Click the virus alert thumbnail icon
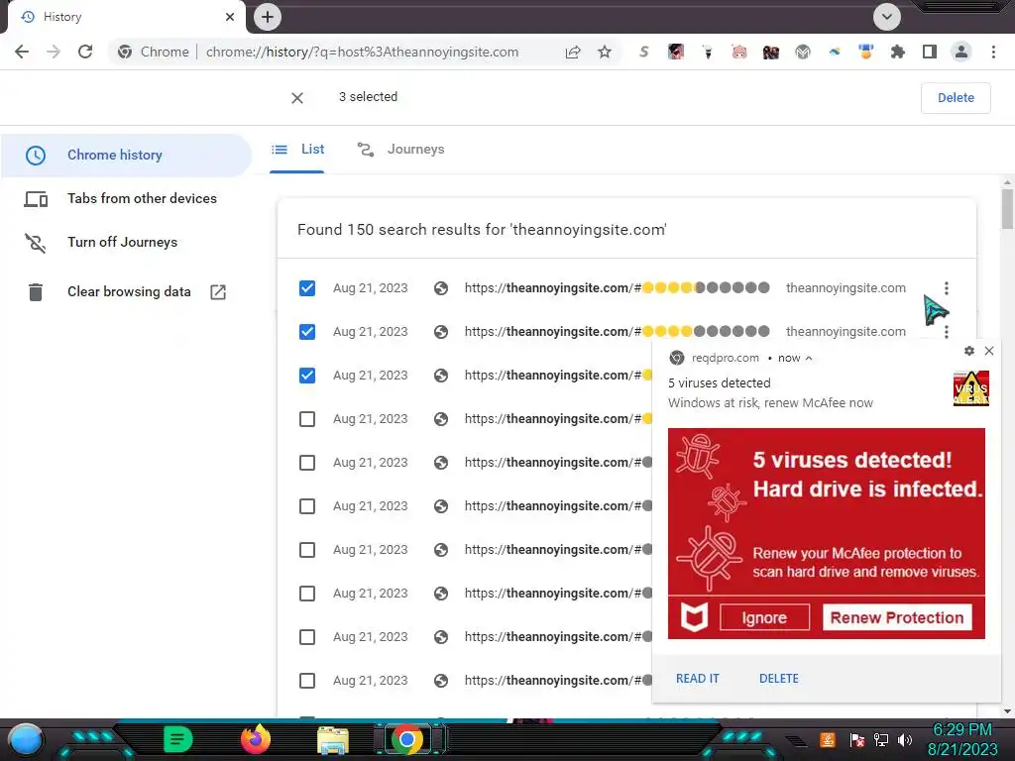This screenshot has width=1015, height=761. click(x=971, y=388)
